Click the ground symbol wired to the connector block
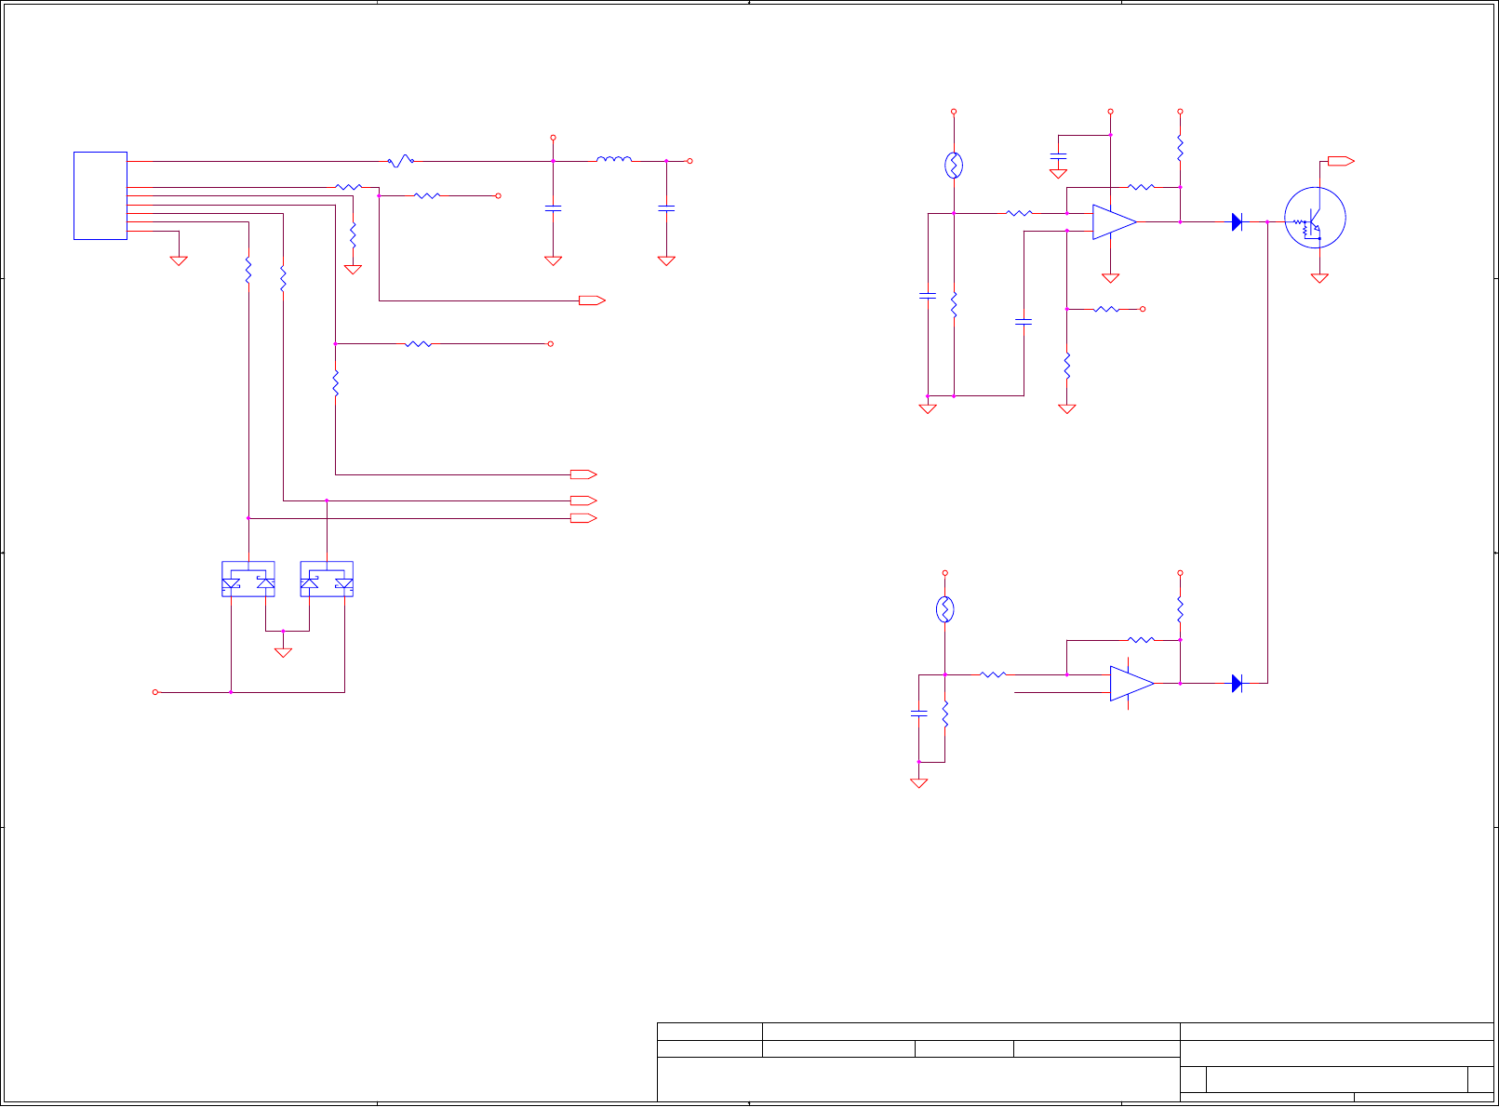The height and width of the screenshot is (1107, 1499). point(179,261)
